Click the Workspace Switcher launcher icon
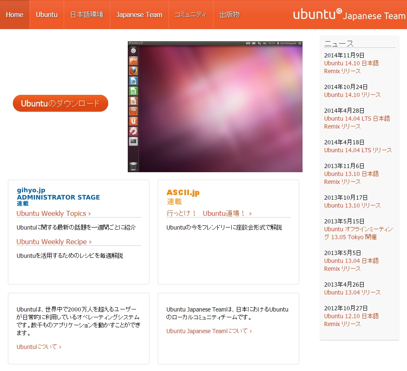This screenshot has height=371, width=407. click(134, 141)
